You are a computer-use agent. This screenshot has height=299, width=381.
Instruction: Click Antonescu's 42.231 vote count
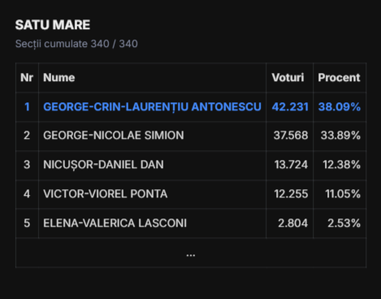coord(290,107)
